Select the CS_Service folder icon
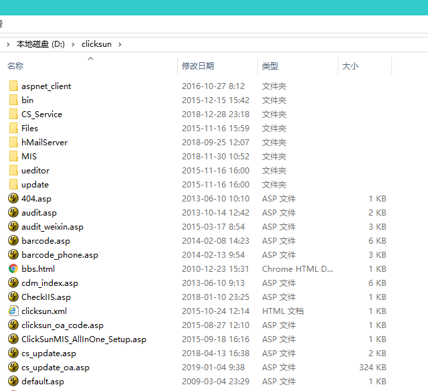428x391 pixels. [13, 114]
